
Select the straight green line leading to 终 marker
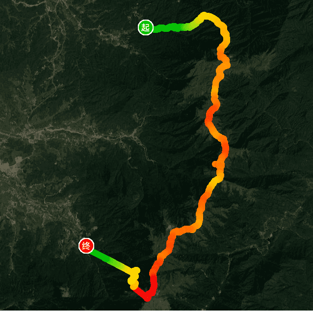[x=111, y=261]
